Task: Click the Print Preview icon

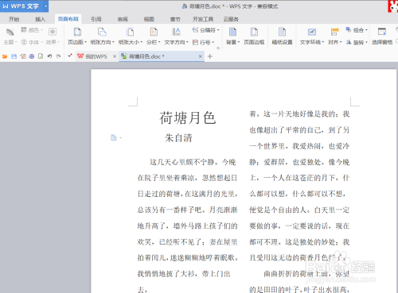Action: coord(41,56)
